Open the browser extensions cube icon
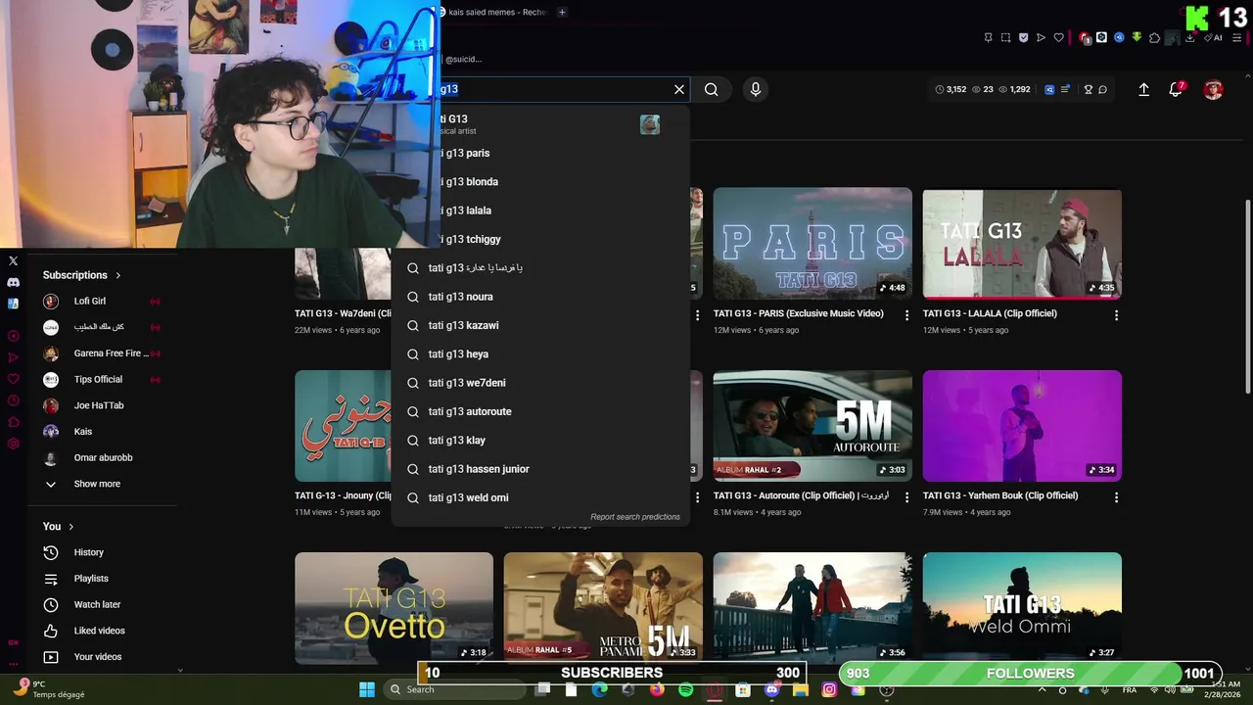 tap(1154, 37)
